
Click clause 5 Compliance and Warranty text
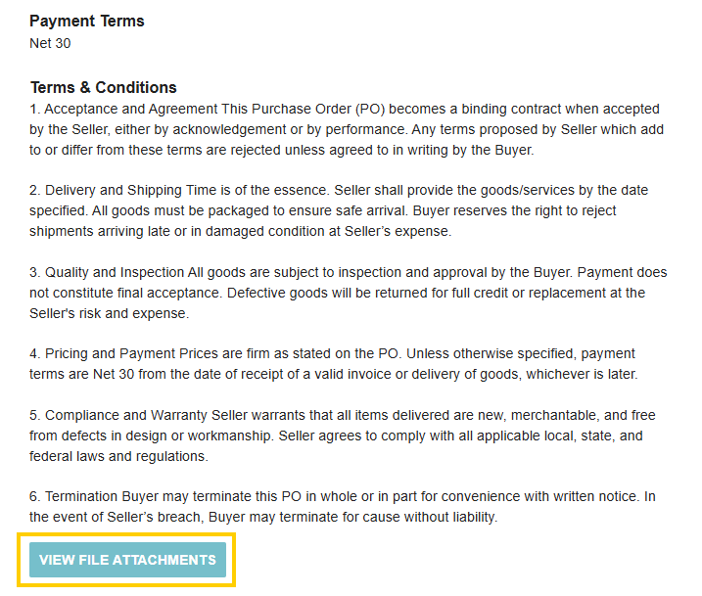pos(343,436)
